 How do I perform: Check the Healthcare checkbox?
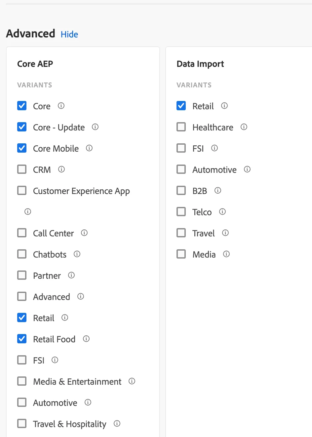pyautogui.click(x=181, y=127)
